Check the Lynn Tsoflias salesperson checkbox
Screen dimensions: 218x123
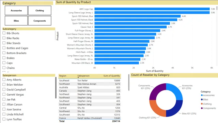tap(4, 119)
